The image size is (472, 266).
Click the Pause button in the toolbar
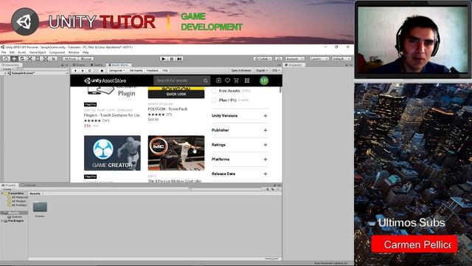172,59
